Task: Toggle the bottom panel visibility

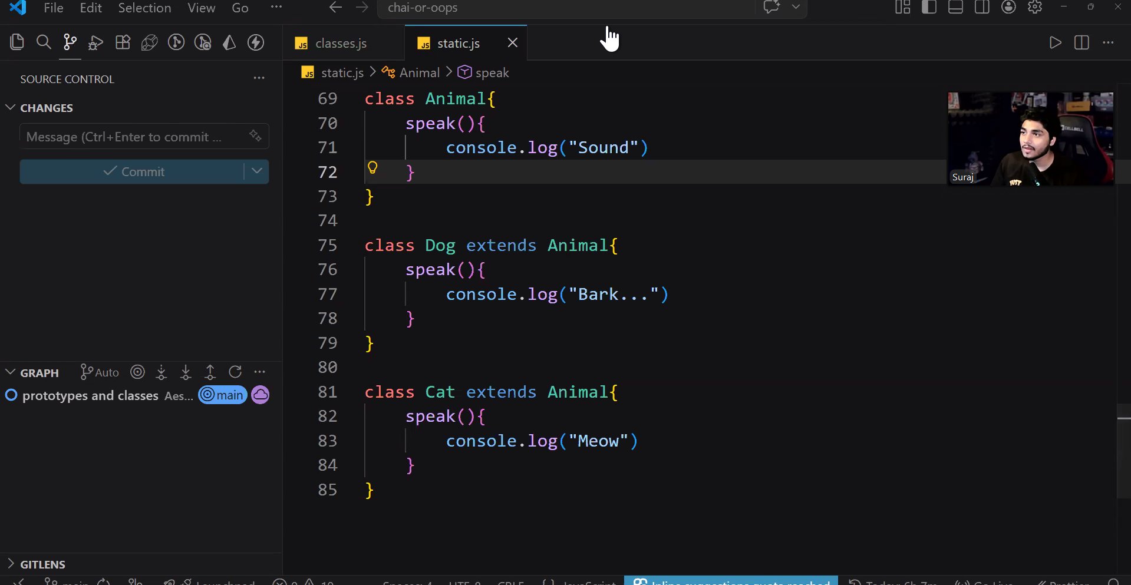Action: coord(955,8)
